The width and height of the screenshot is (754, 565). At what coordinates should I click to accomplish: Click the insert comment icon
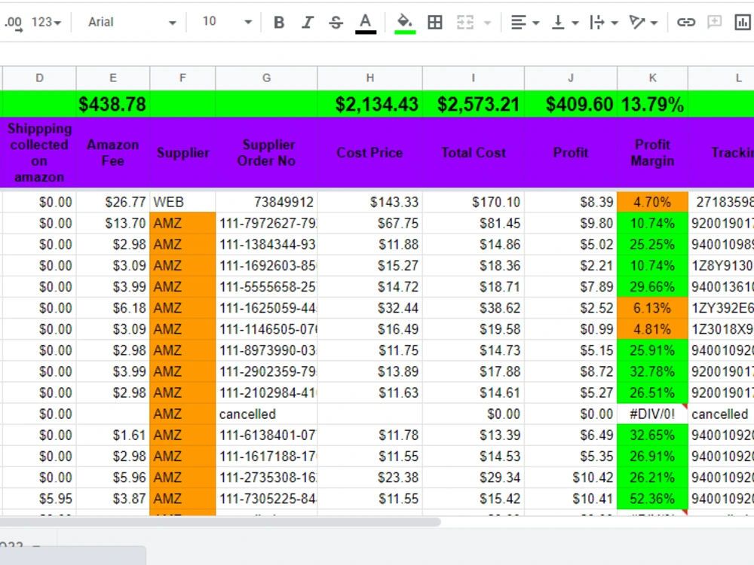tap(714, 22)
